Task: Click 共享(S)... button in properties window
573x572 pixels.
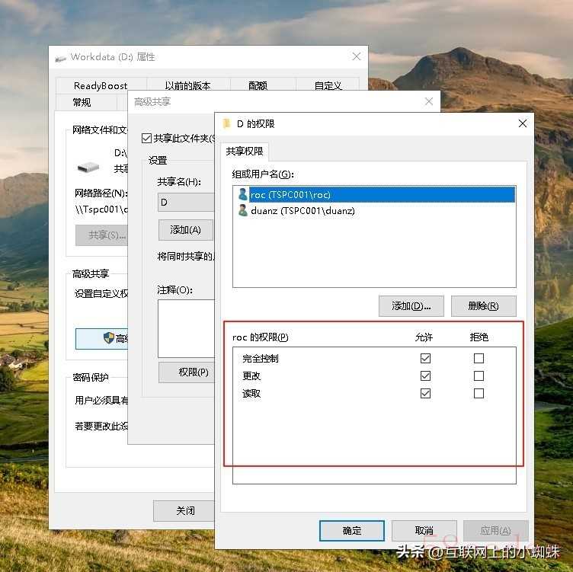Action: pyautogui.click(x=102, y=235)
